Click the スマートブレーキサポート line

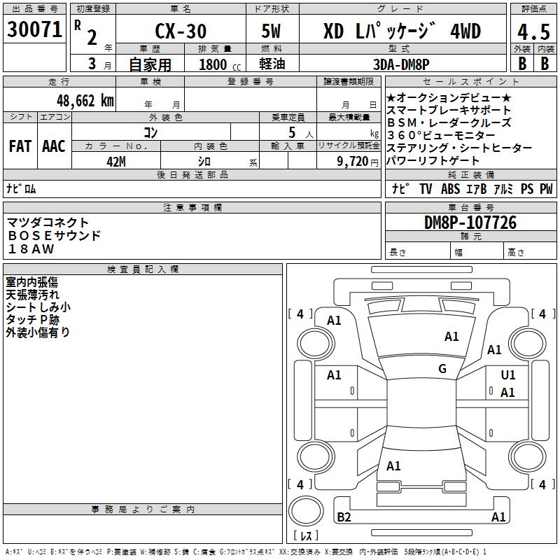click(x=449, y=111)
